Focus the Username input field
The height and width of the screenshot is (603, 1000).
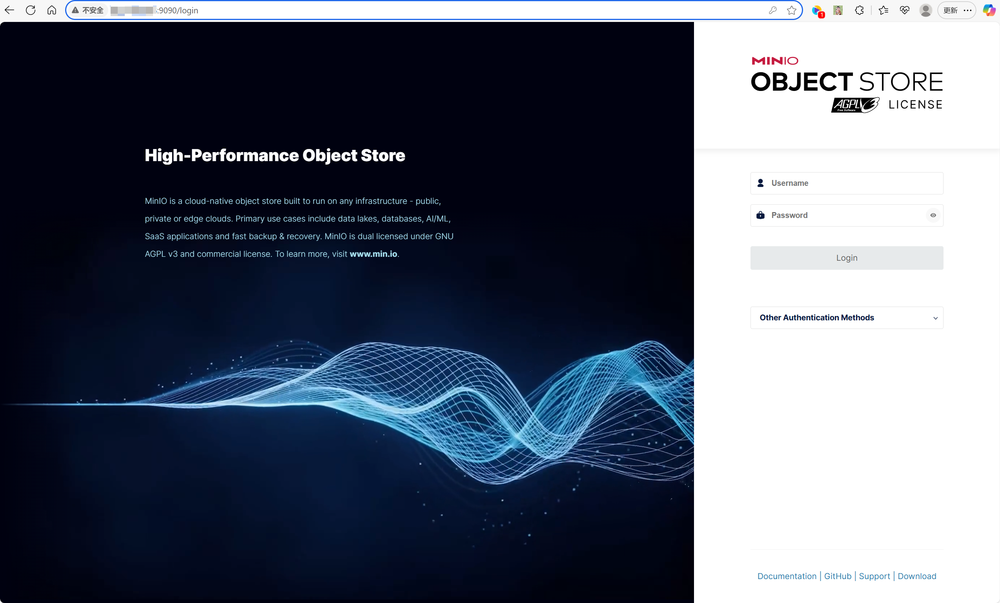[x=852, y=183]
